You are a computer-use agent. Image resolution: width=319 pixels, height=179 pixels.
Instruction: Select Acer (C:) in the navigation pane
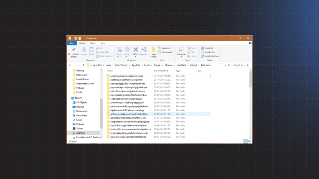80,133
